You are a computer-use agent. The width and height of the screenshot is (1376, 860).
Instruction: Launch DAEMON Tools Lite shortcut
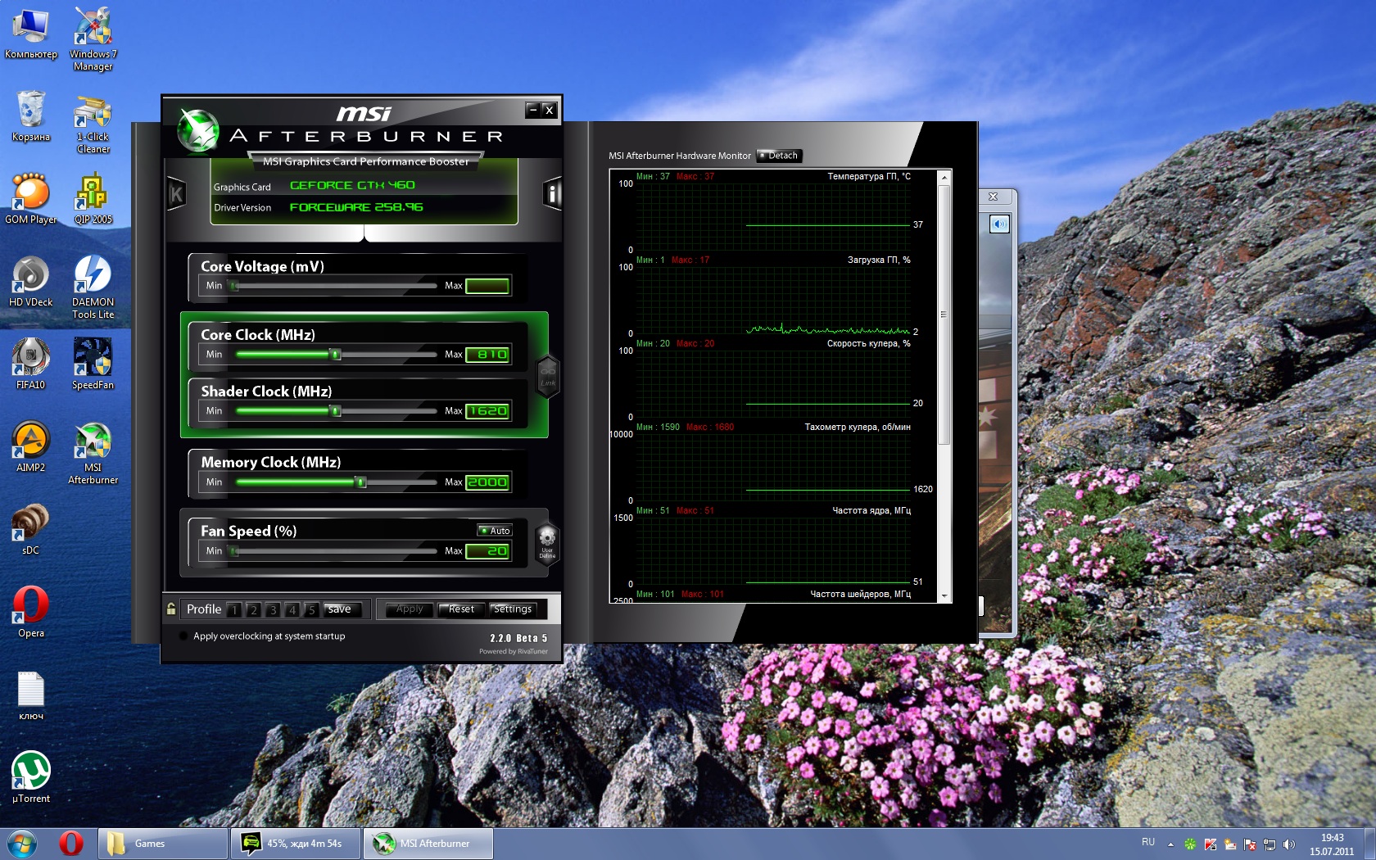pyautogui.click(x=93, y=287)
